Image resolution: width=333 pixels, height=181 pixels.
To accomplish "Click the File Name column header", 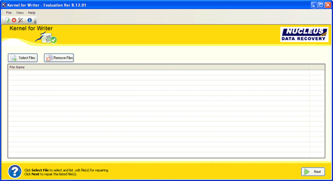I will (159, 68).
